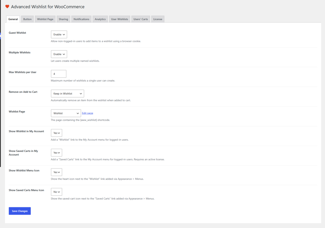Click the Show Saved Carts Menu Icon label
Screen dimensions: 325x228
coord(26,190)
